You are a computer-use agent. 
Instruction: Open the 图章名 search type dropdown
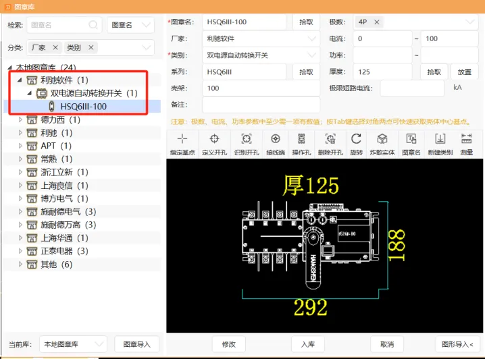[130, 25]
